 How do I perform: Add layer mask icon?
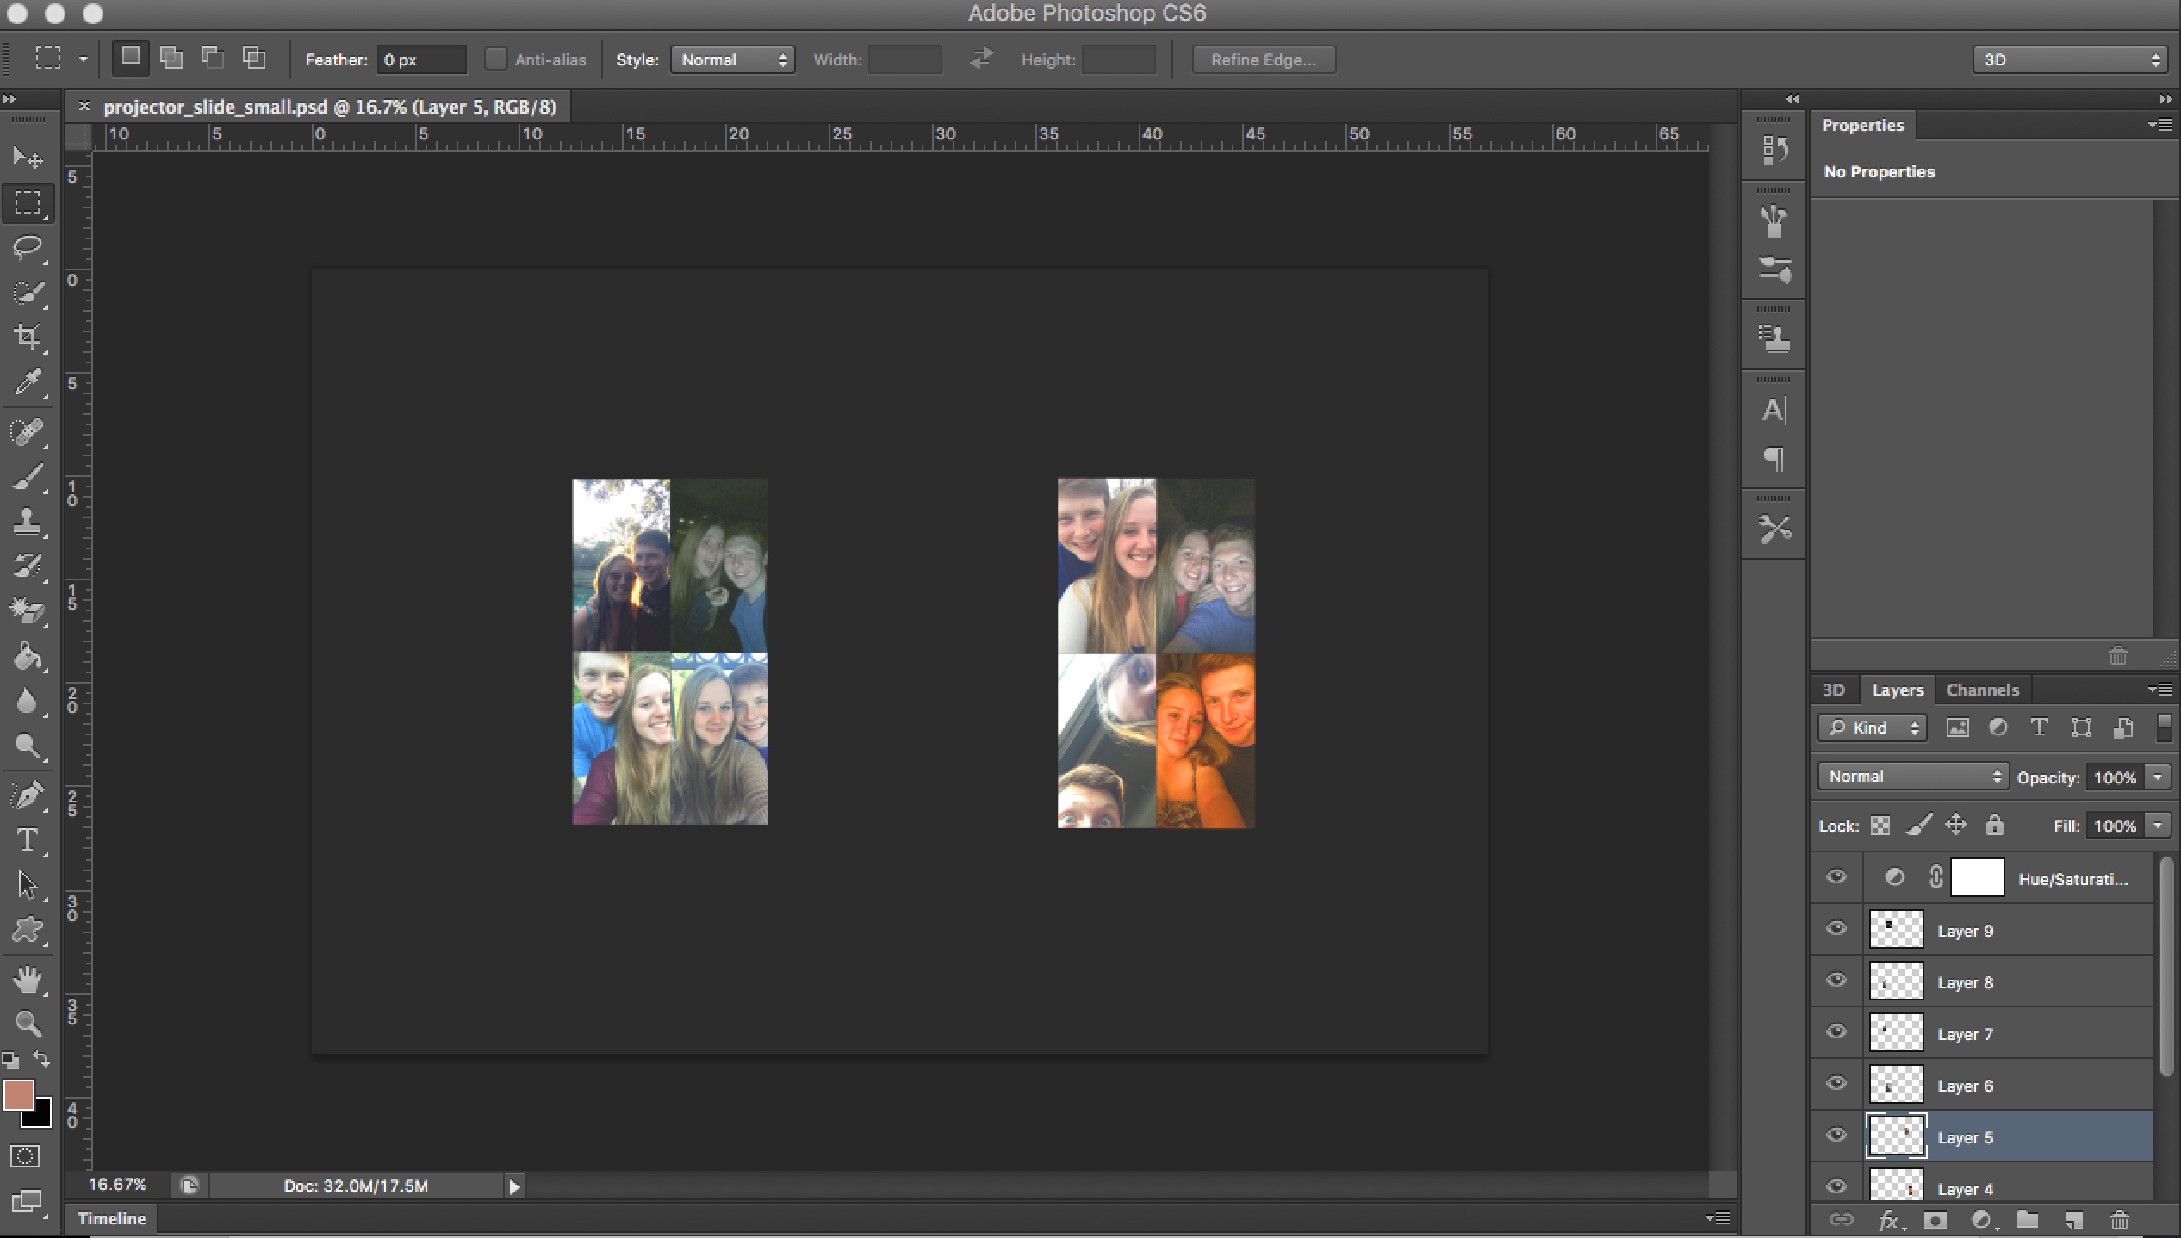[x=1935, y=1220]
